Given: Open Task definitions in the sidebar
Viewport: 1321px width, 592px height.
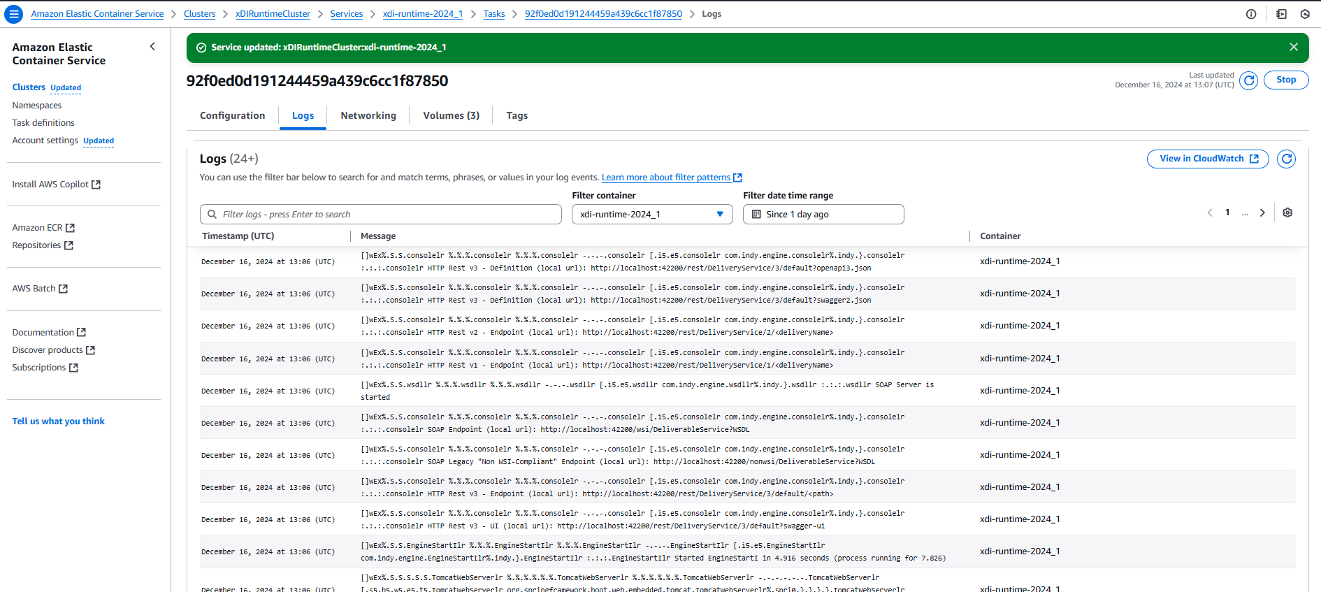Looking at the screenshot, I should pyautogui.click(x=43, y=123).
